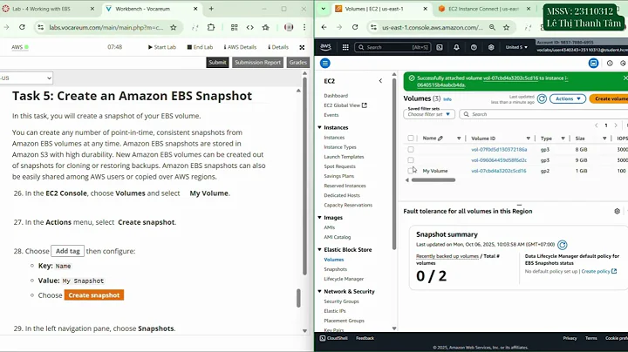The image size is (628, 352).
Task: Open the Choose filter set dropdown
Action: [x=429, y=114]
